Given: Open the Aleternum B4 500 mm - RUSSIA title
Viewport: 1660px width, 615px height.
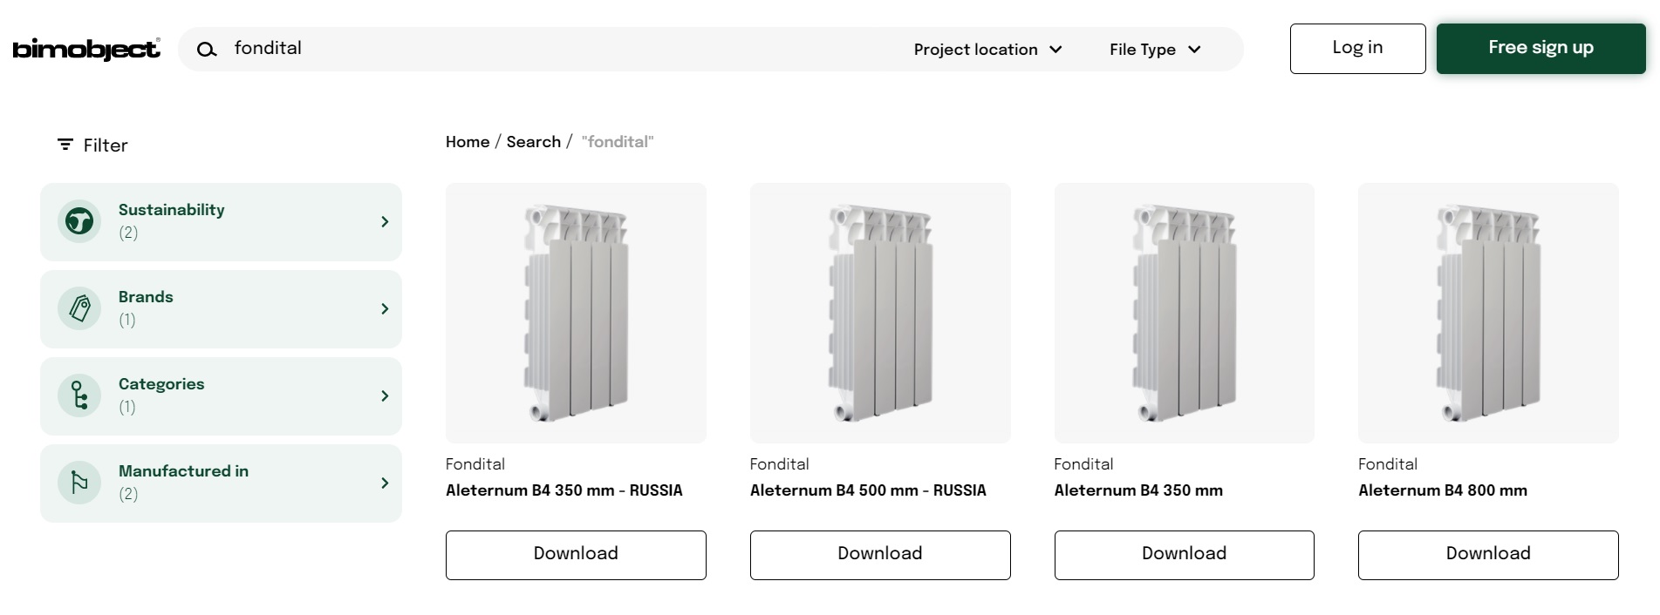Looking at the screenshot, I should click(x=868, y=490).
